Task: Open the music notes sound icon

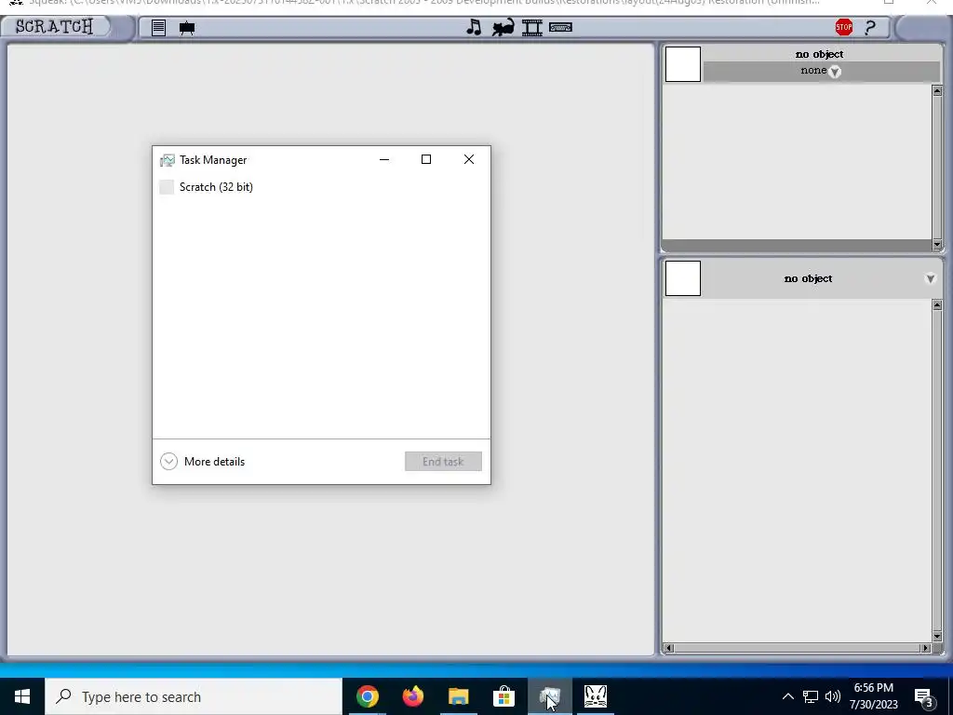Action: [474, 27]
